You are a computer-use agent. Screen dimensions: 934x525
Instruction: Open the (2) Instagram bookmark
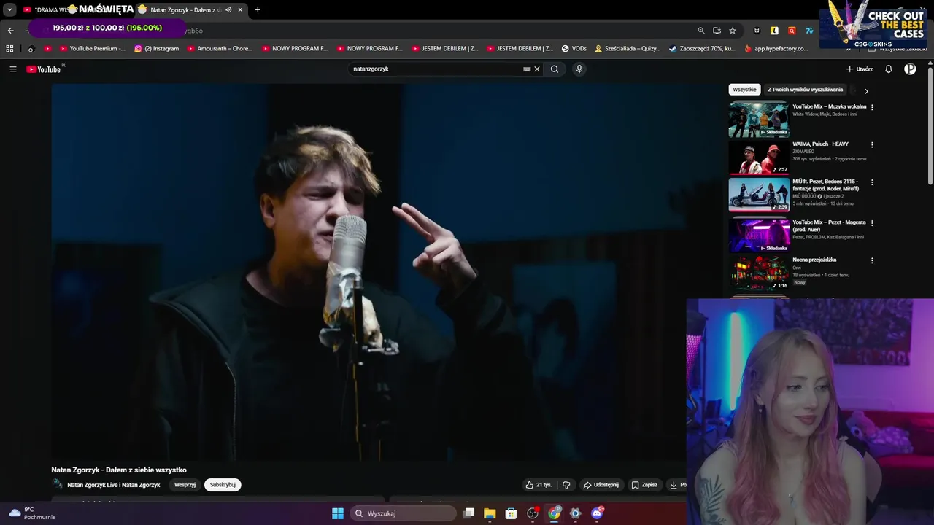(156, 49)
